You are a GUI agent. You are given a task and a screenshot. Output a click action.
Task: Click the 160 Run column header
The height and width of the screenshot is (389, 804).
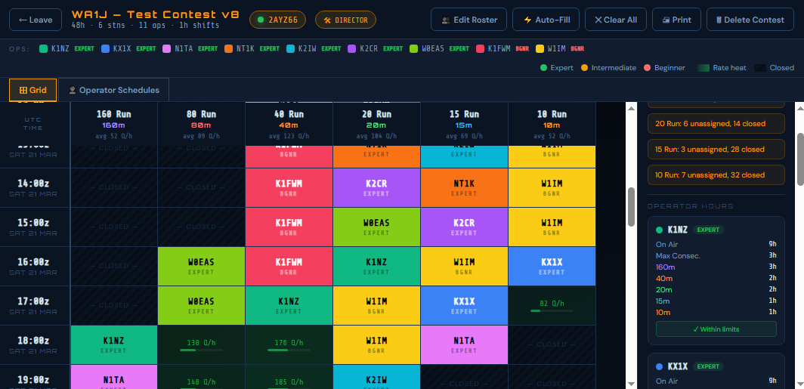[x=114, y=124]
